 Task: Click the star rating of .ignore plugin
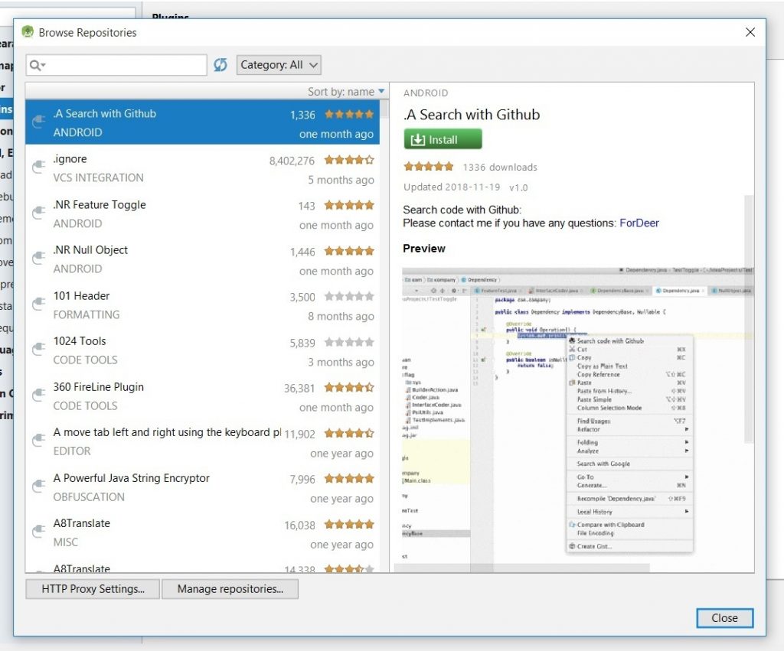(x=349, y=160)
